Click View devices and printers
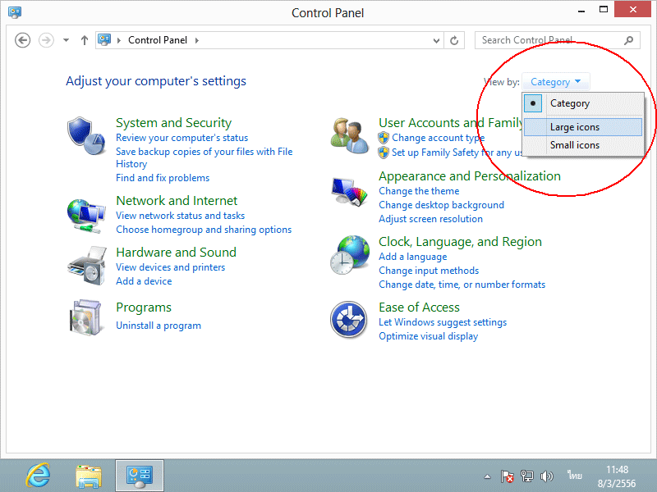The image size is (657, 492). point(170,267)
